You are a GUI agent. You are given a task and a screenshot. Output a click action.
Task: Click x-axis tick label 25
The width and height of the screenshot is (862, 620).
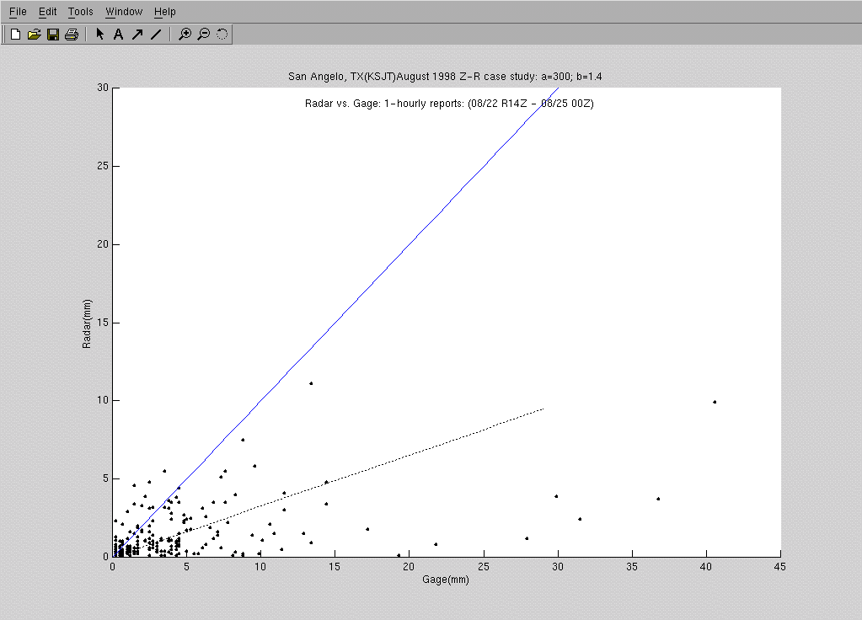point(483,567)
